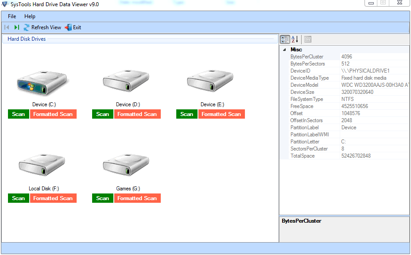Image resolution: width=411 pixels, height=255 pixels.
Task: Select the DeviceID property row
Action: point(349,71)
